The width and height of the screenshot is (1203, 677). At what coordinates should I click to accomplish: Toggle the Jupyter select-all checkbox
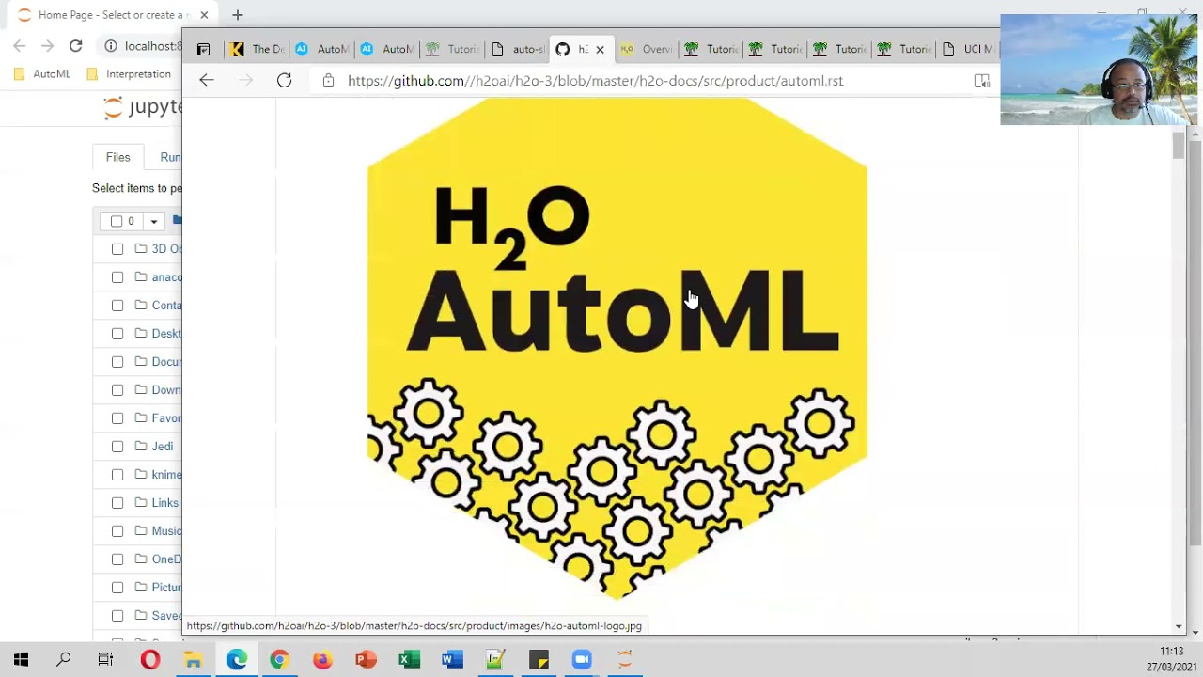click(117, 221)
